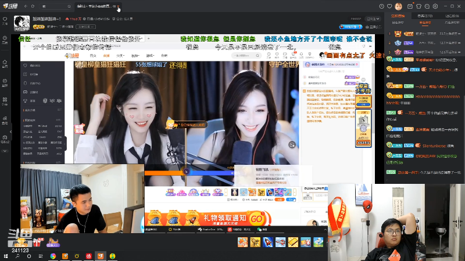The height and width of the screenshot is (261, 465).
Task: Open the red gift box icon below the player
Action: click(38, 242)
